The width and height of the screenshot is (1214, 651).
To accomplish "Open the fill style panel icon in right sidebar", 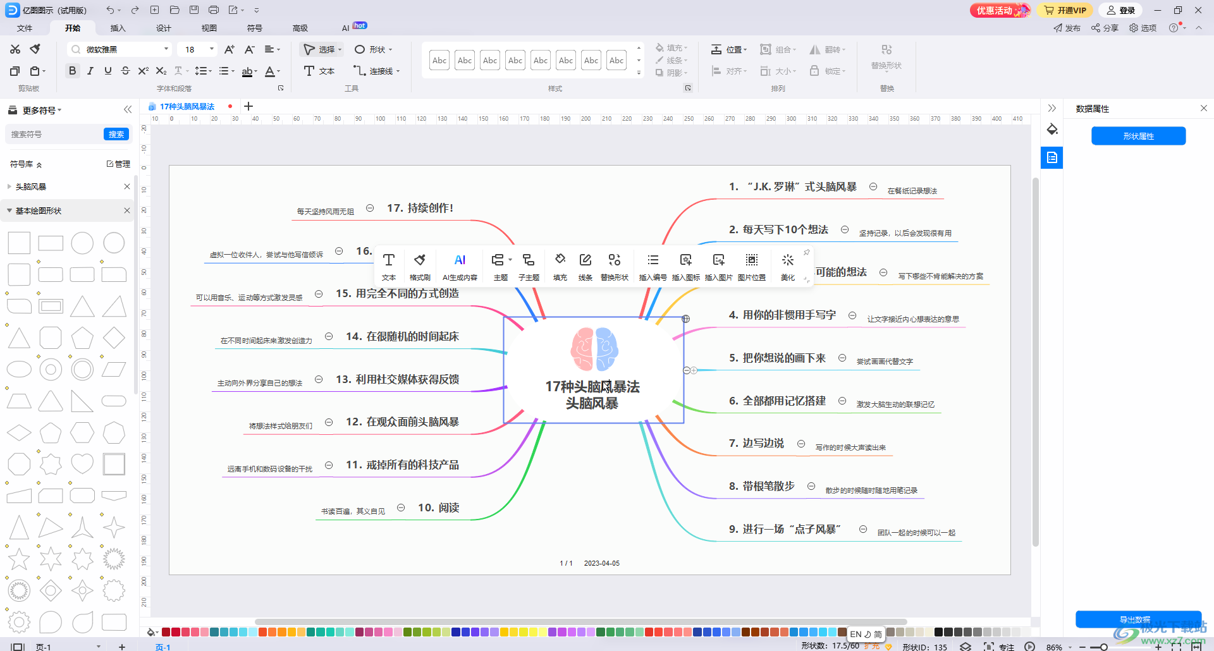I will click(x=1052, y=130).
